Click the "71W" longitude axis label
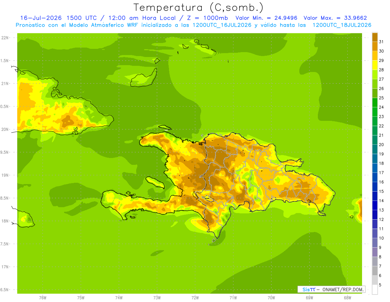390x302 pixels. click(233, 298)
